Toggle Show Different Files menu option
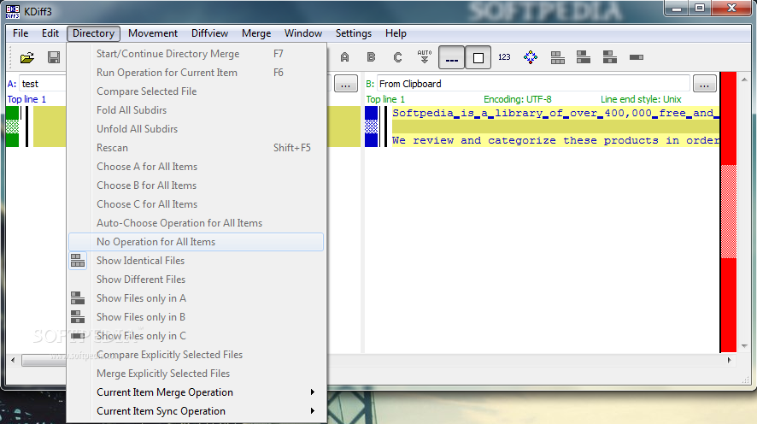This screenshot has height=424, width=757. [x=196, y=280]
